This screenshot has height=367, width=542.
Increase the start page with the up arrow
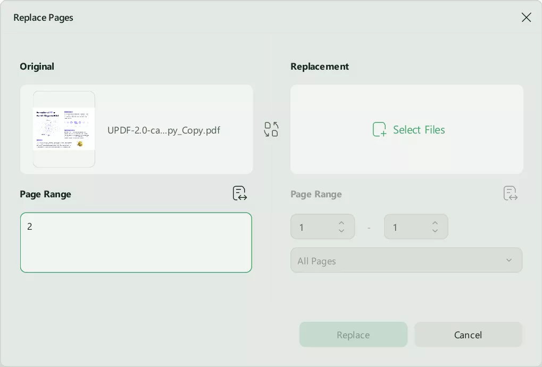[x=341, y=223]
